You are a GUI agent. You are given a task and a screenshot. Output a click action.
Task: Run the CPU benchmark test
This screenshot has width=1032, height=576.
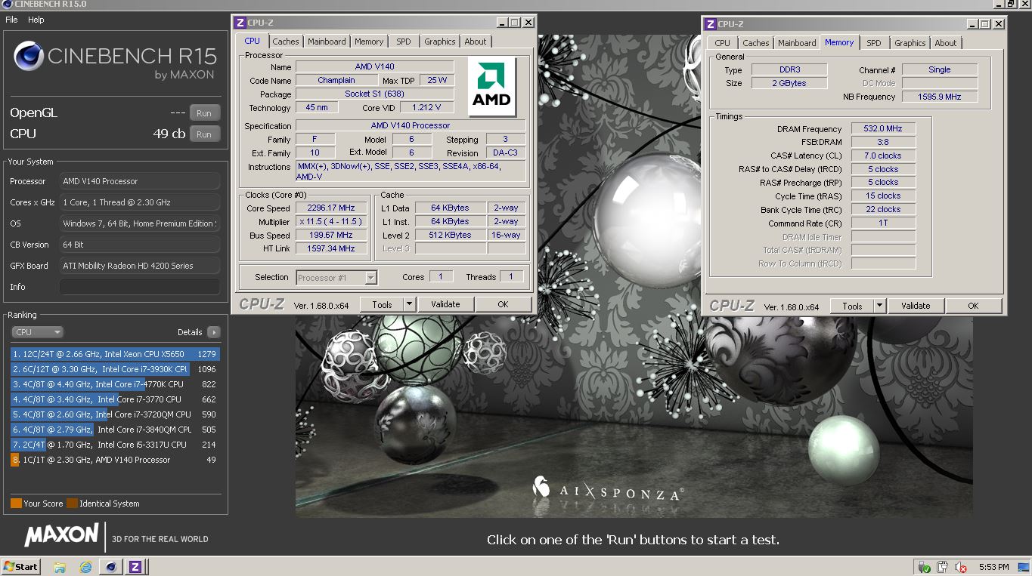[x=204, y=134]
